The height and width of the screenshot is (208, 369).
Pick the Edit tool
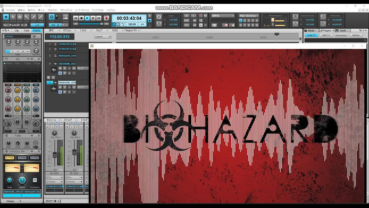click(x=27, y=17)
